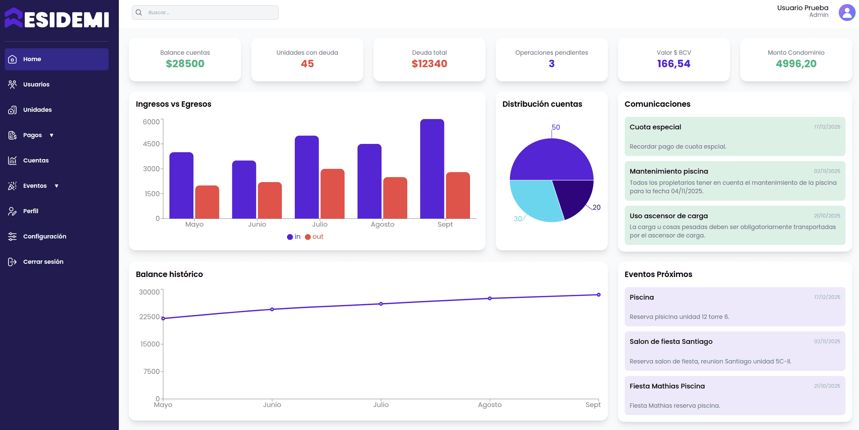Click the Unidades sidebar icon
This screenshot has height=430, width=859.
tap(12, 110)
